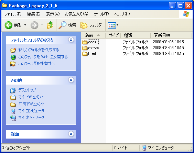Select the extras folder

91,48
